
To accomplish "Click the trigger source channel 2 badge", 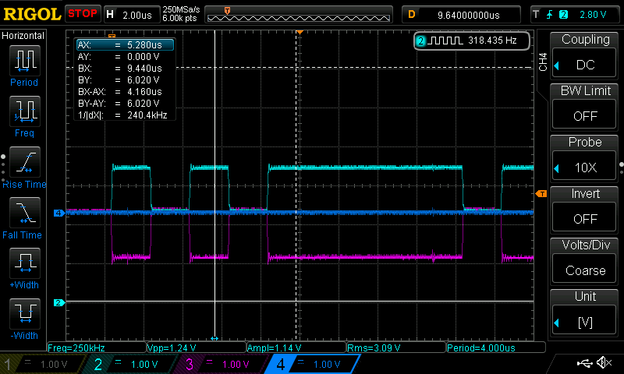I will [563, 15].
